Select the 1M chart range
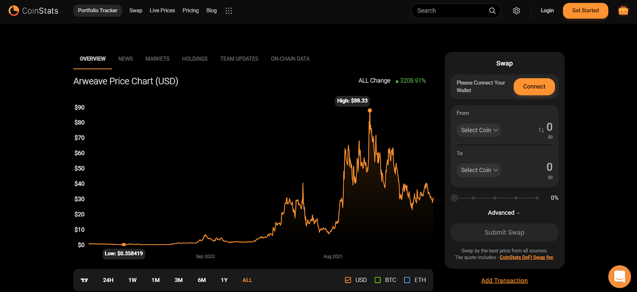This screenshot has width=637, height=292. [156, 280]
